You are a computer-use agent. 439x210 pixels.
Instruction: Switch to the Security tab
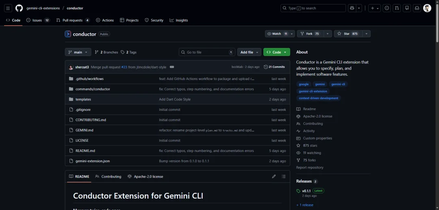(x=154, y=20)
